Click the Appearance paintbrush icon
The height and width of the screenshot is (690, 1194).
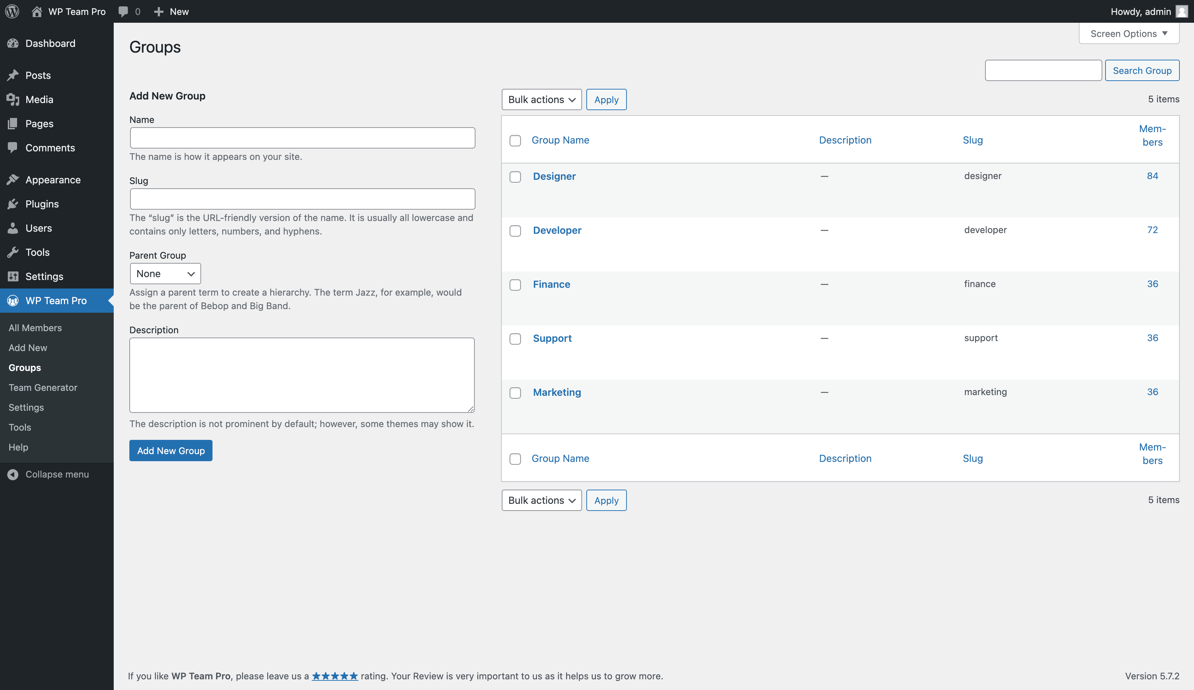coord(13,180)
